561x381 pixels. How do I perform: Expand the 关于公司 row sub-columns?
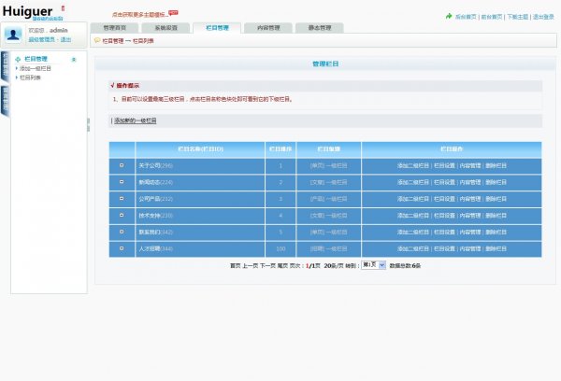tap(122, 165)
